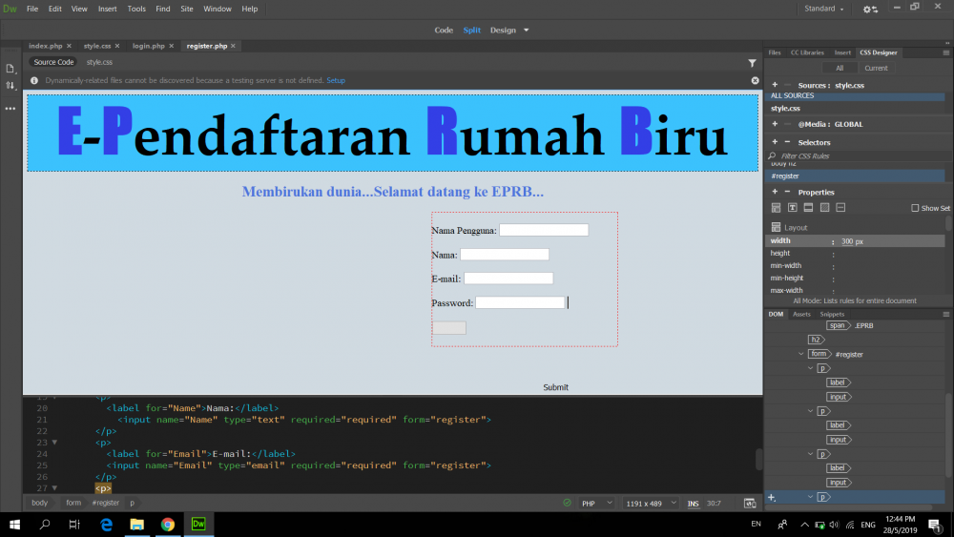This screenshot has width=954, height=537.
Task: Select body tag in tag selector bar
Action: click(39, 503)
